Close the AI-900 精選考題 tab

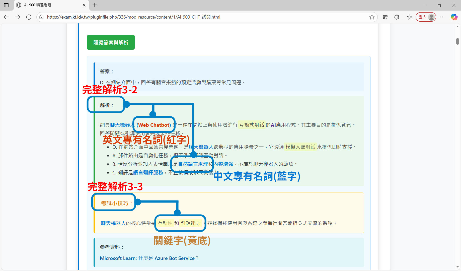tap(84, 5)
